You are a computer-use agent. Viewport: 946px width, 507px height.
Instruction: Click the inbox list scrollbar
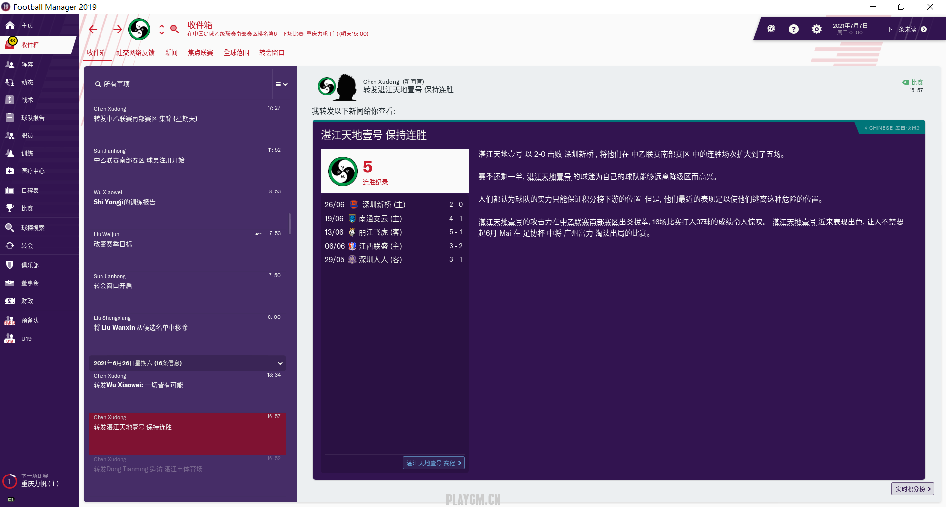point(290,224)
